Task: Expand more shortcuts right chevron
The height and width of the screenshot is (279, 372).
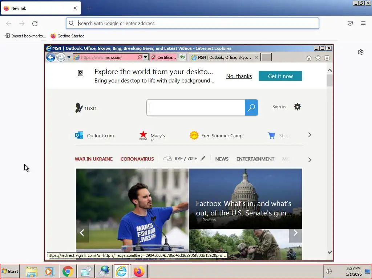Action: point(310,135)
